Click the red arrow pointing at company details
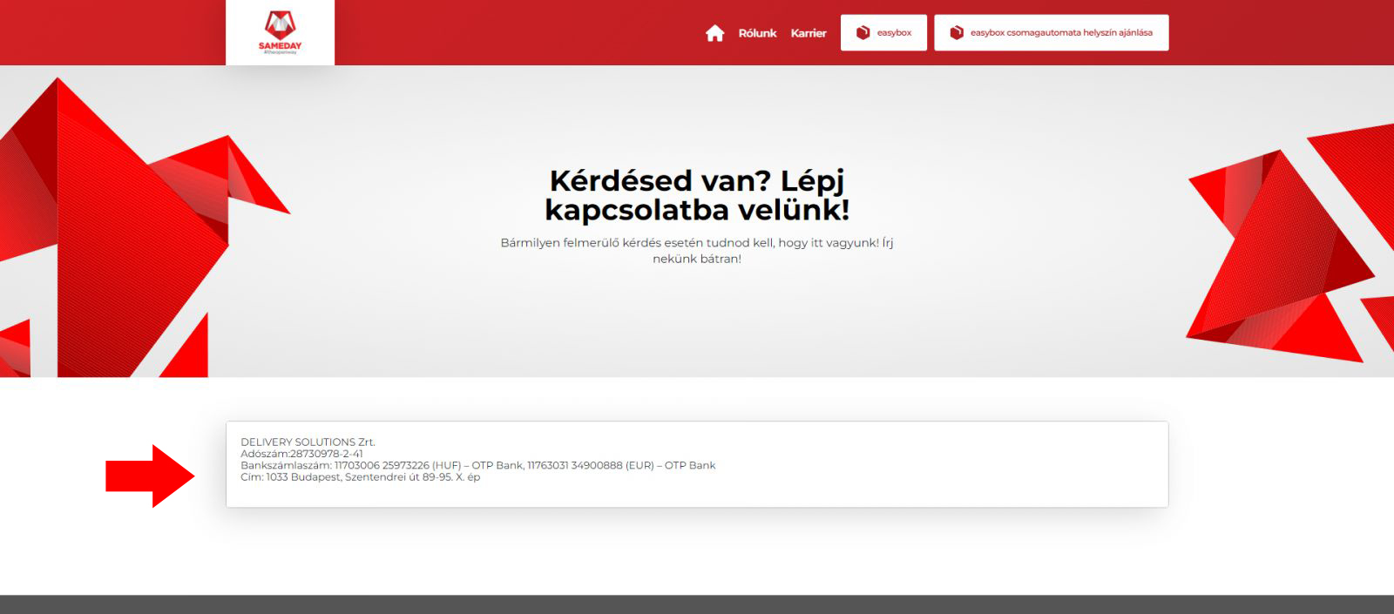The width and height of the screenshot is (1394, 614). [x=150, y=476]
